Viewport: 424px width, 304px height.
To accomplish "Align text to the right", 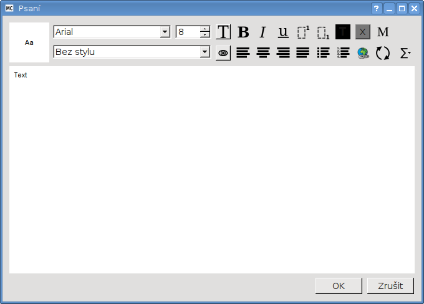I will pyautogui.click(x=283, y=53).
